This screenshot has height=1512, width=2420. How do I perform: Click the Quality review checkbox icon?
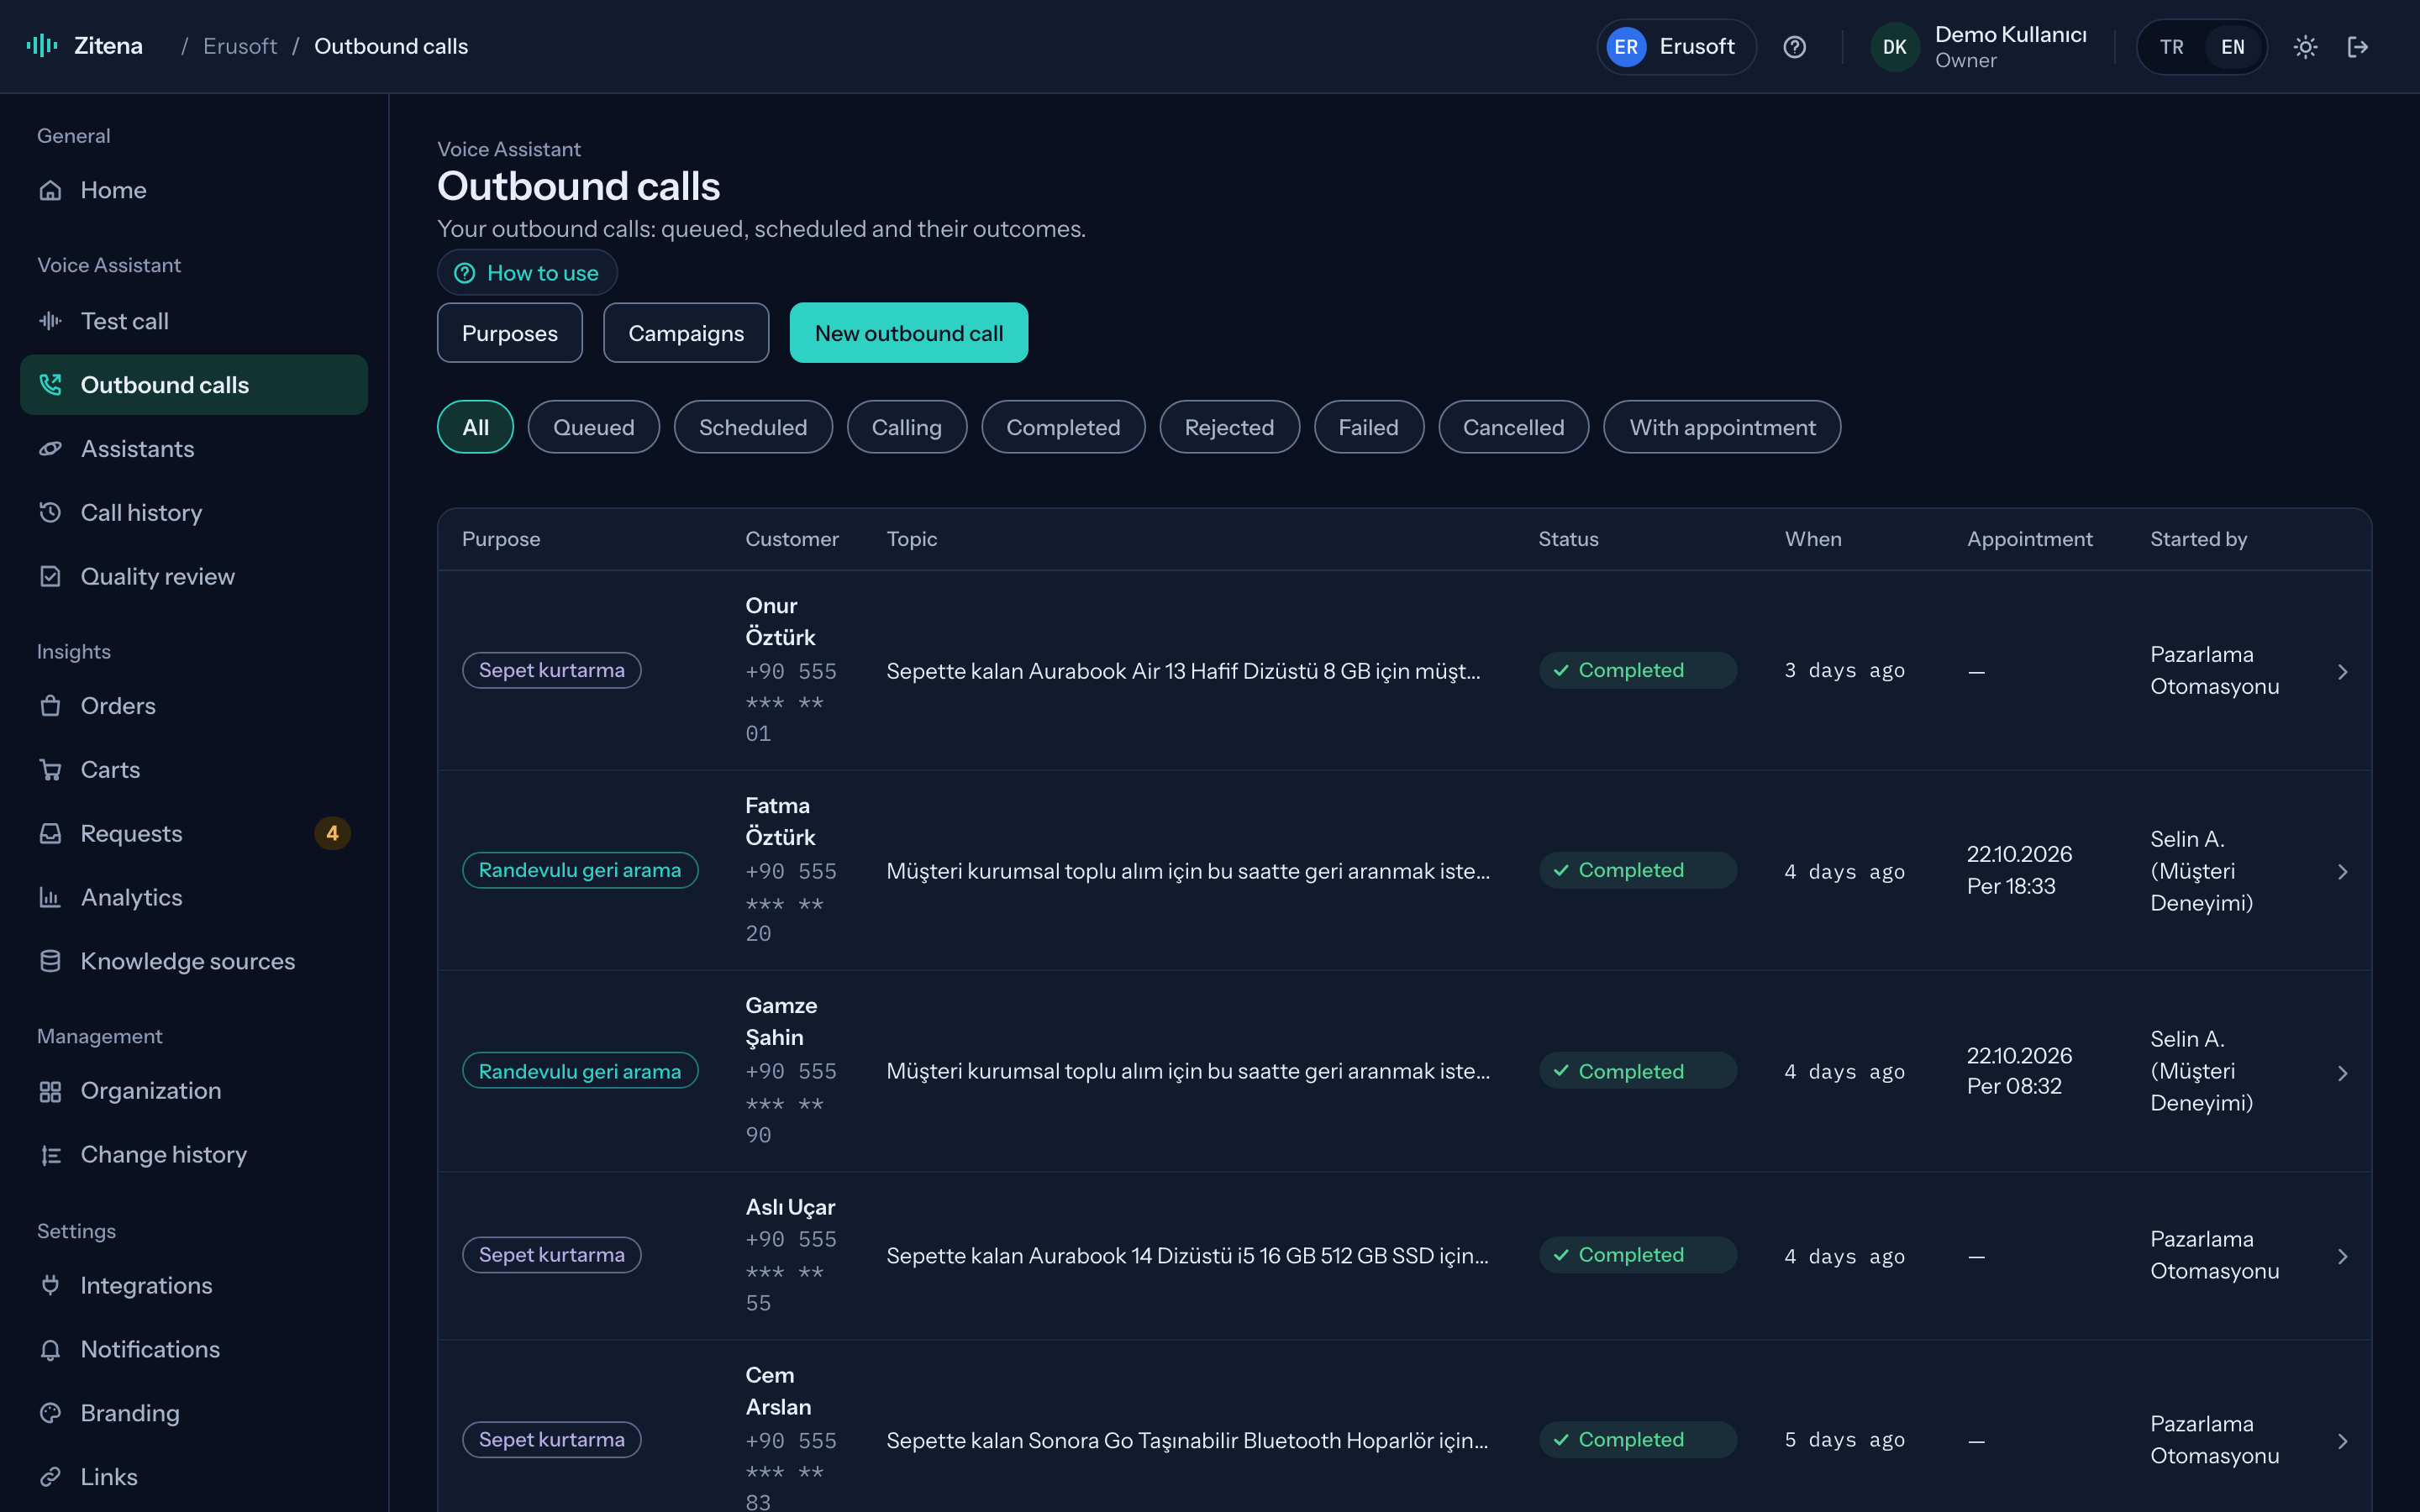50,577
